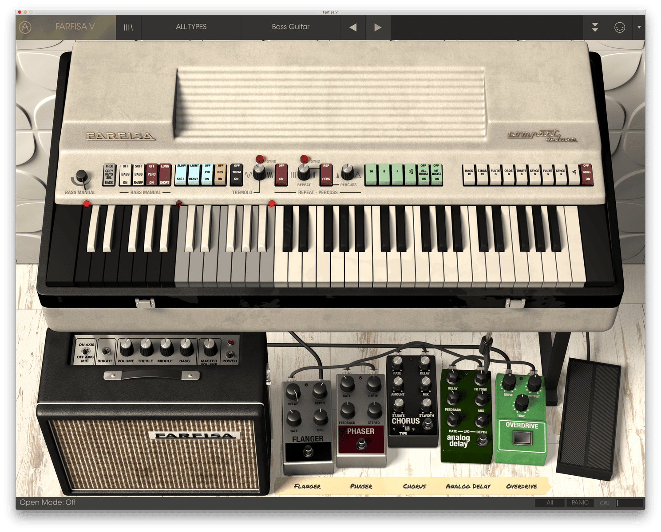661x532 pixels.
Task: Stomp the Analog Delay footswitch
Action: [x=483, y=440]
